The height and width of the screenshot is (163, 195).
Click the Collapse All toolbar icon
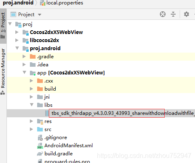point(173,14)
